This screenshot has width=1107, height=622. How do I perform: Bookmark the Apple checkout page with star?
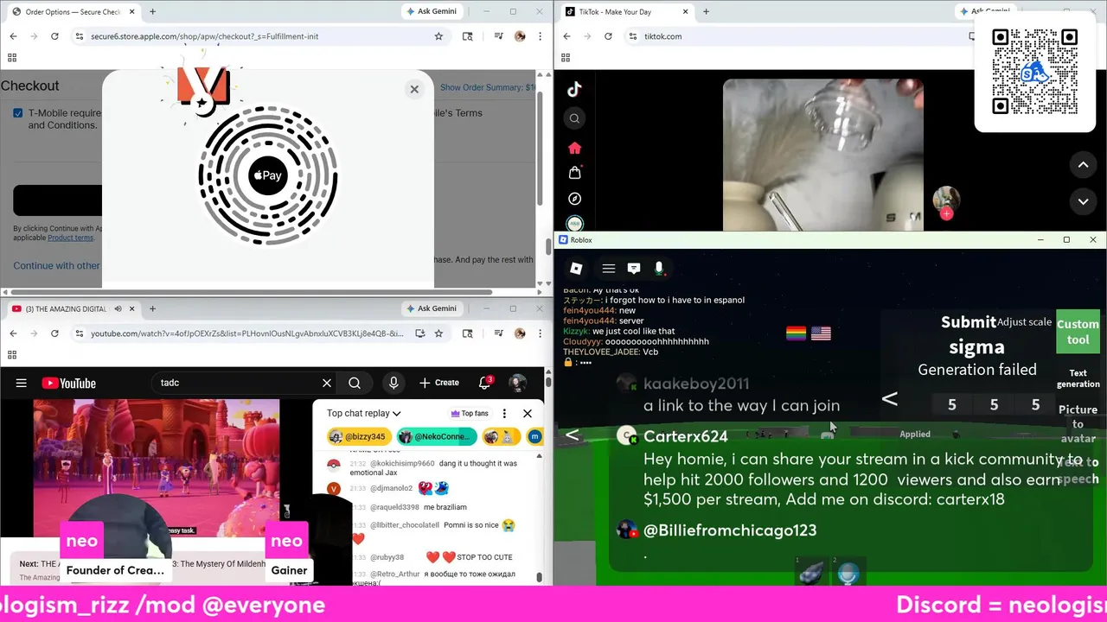point(438,36)
